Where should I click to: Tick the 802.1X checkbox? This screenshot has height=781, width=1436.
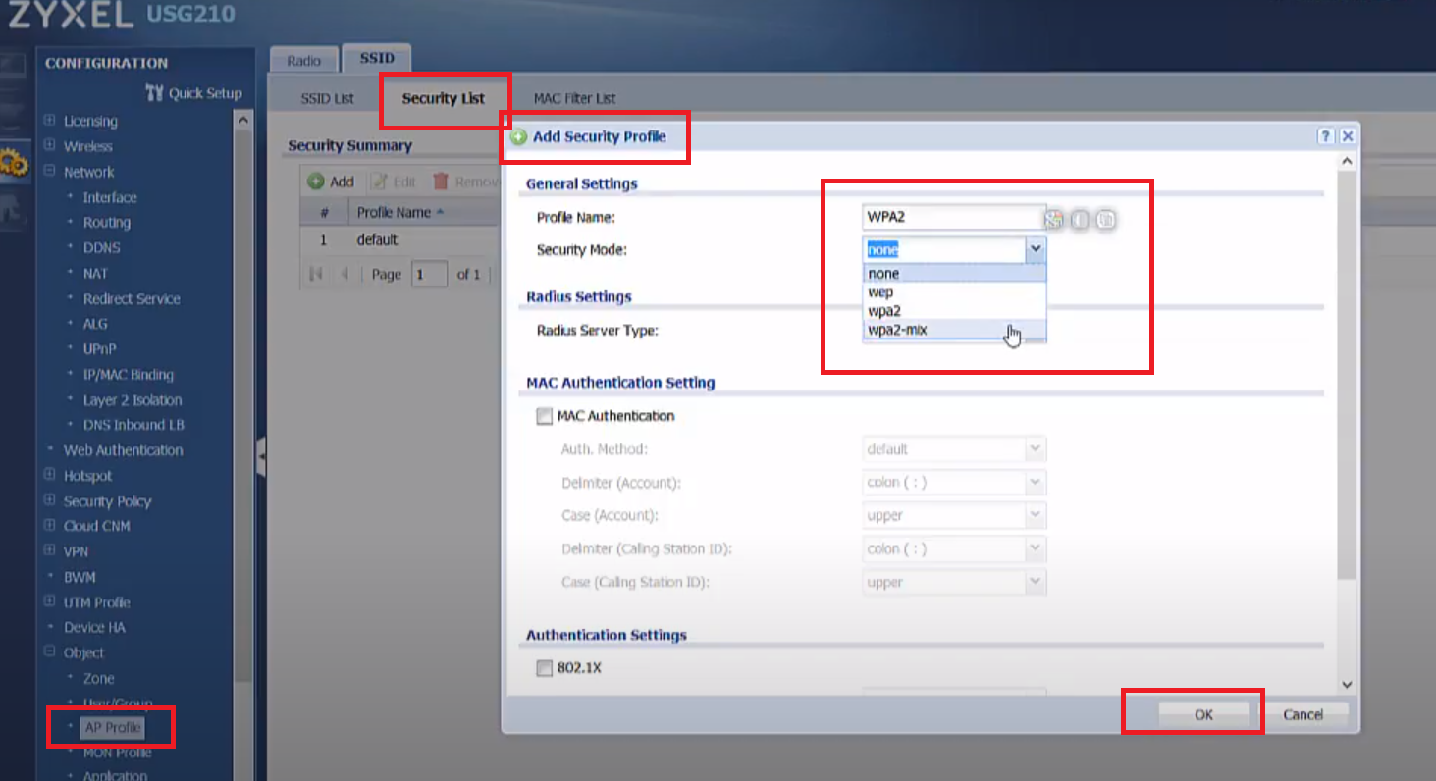tap(545, 668)
